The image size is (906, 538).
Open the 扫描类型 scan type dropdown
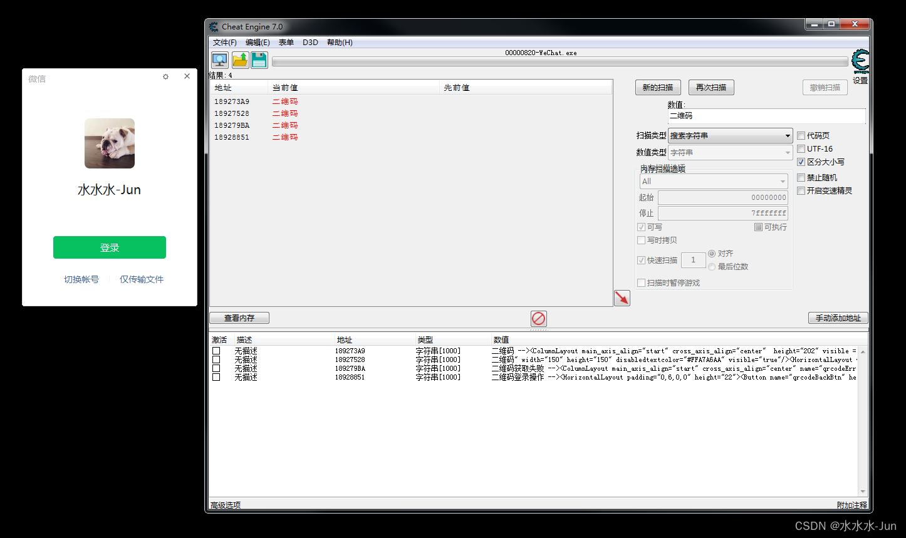coord(731,135)
